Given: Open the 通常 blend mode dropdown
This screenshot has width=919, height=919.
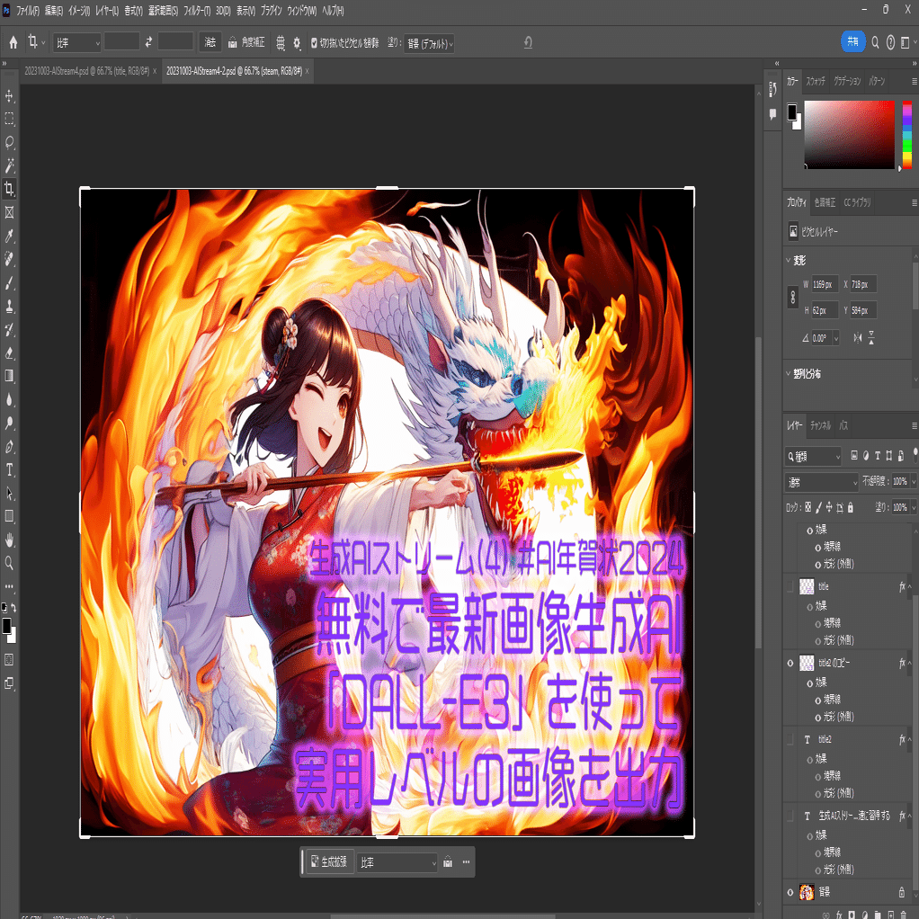Looking at the screenshot, I should coord(821,482).
